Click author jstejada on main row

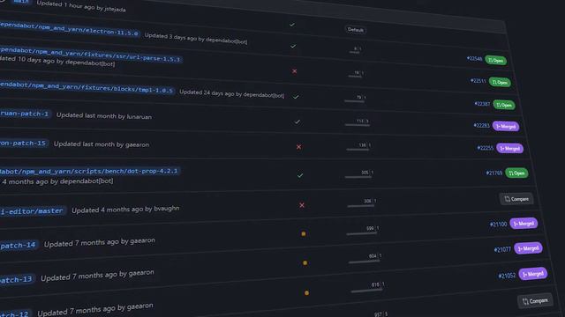115,9
